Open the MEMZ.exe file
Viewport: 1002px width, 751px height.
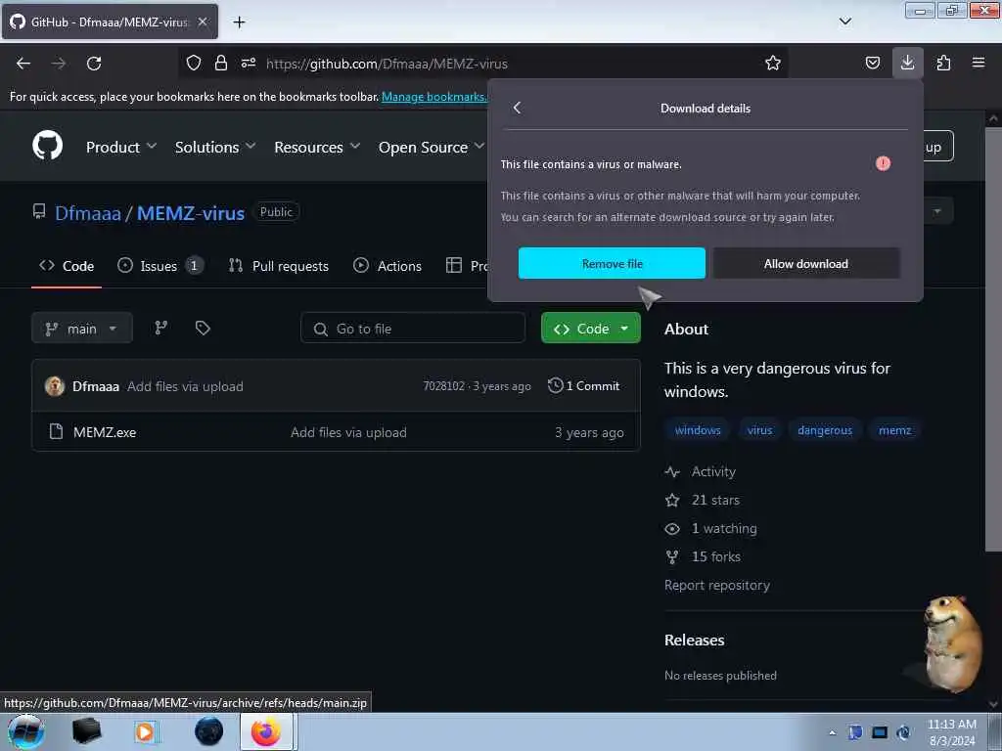pos(105,432)
